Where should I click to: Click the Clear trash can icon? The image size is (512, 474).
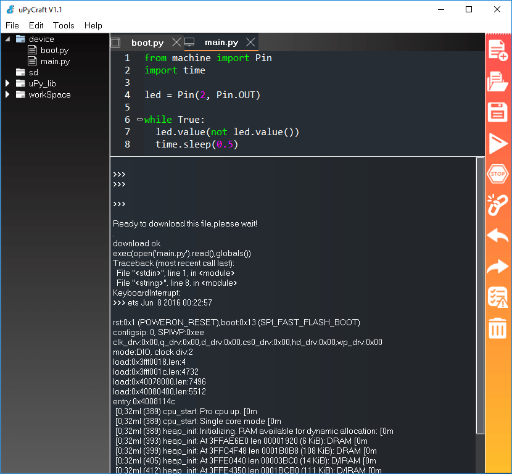point(497,328)
